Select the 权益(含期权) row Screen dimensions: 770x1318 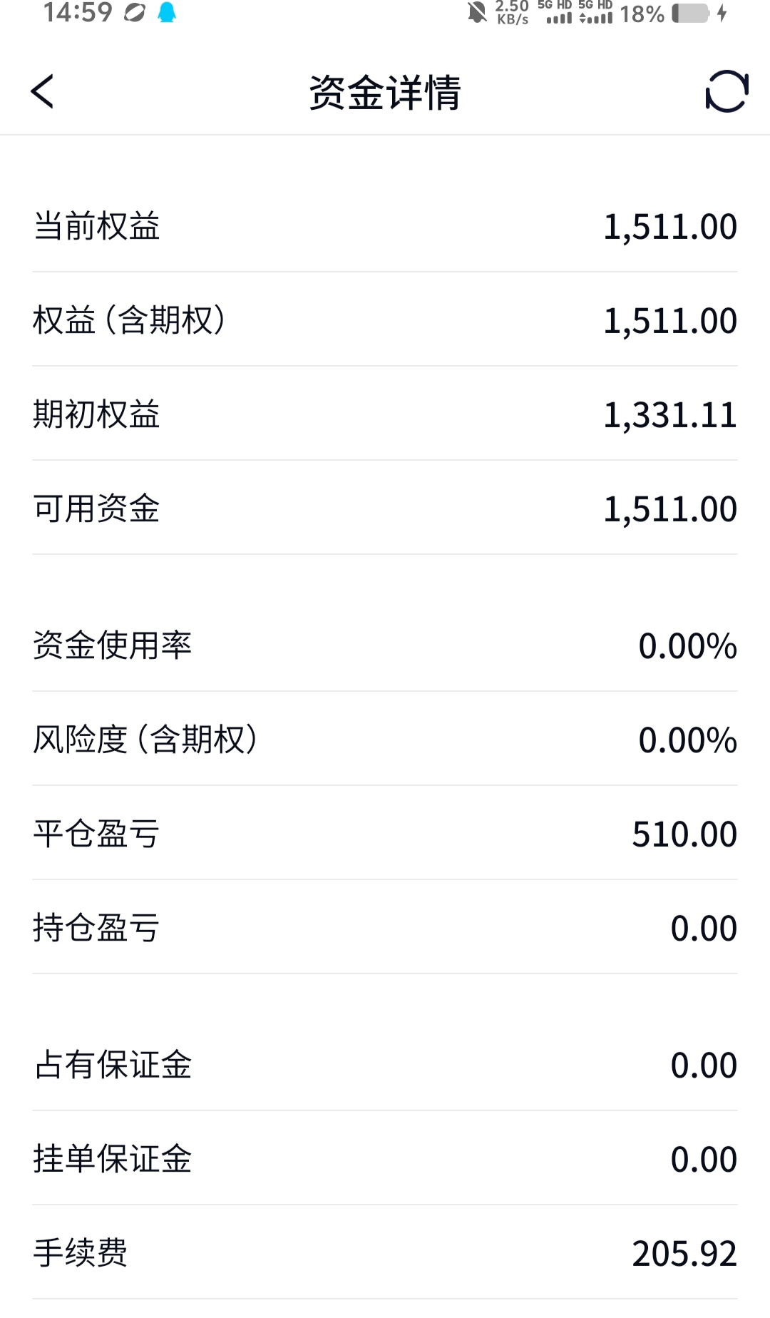pos(385,320)
